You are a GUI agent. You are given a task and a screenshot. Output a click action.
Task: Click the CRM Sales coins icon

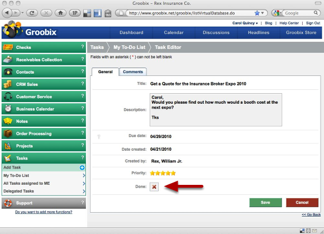tap(8, 84)
